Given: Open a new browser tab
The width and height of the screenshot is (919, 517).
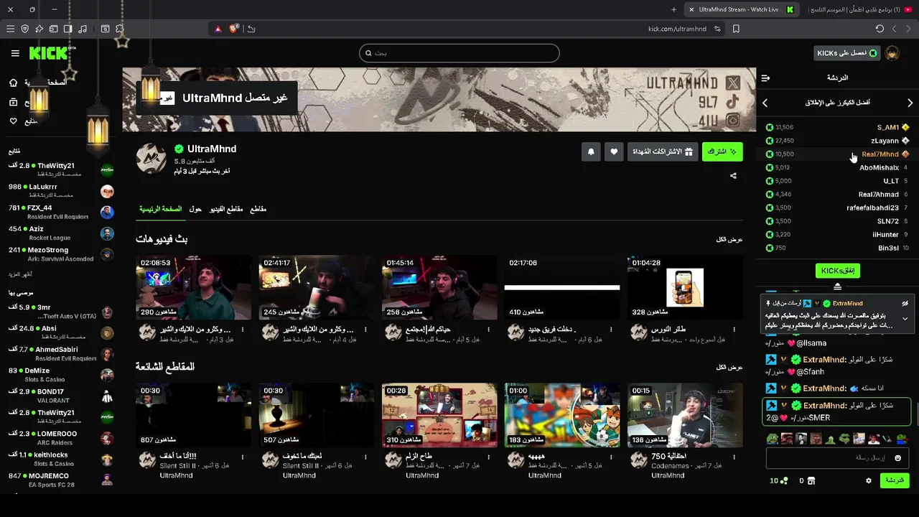Looking at the screenshot, I should [x=673, y=9].
